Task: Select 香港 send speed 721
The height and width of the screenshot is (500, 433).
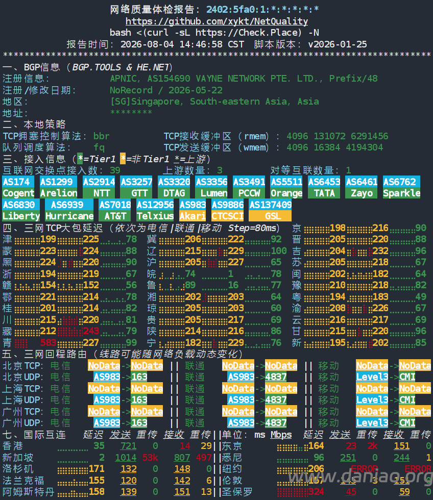Action: point(128,446)
